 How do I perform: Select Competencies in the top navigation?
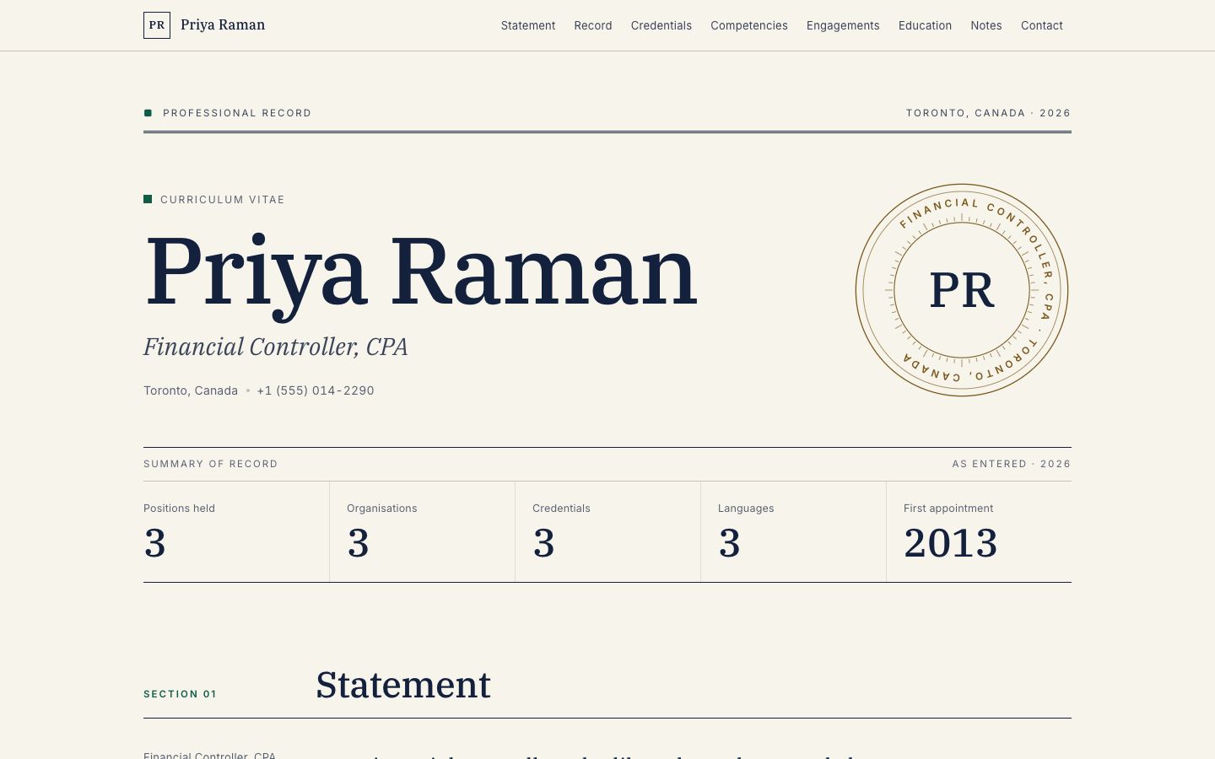click(x=749, y=25)
